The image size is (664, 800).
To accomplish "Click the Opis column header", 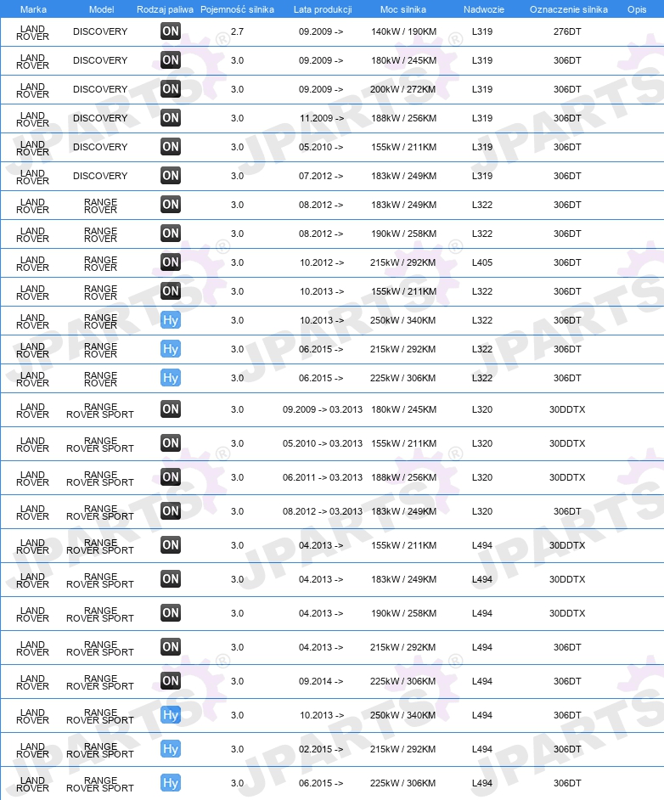I will pos(637,9).
